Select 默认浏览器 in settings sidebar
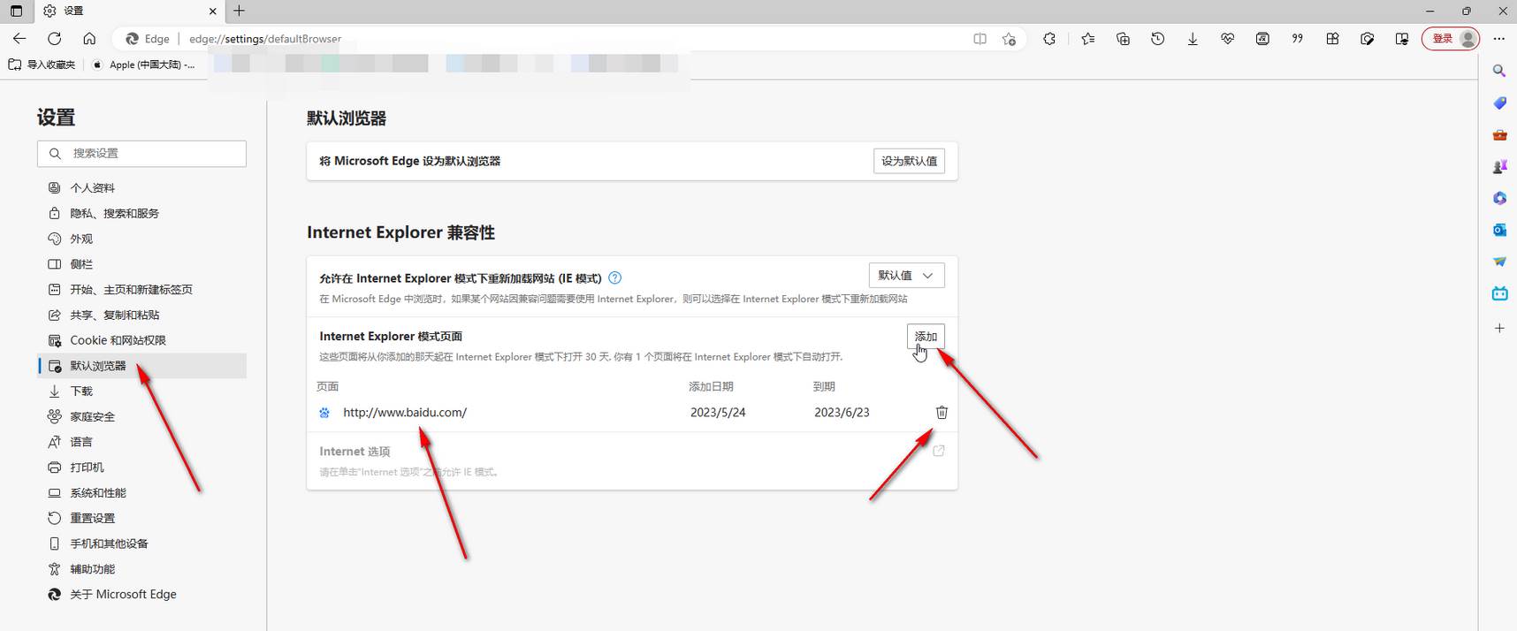The image size is (1517, 631). 141,366
